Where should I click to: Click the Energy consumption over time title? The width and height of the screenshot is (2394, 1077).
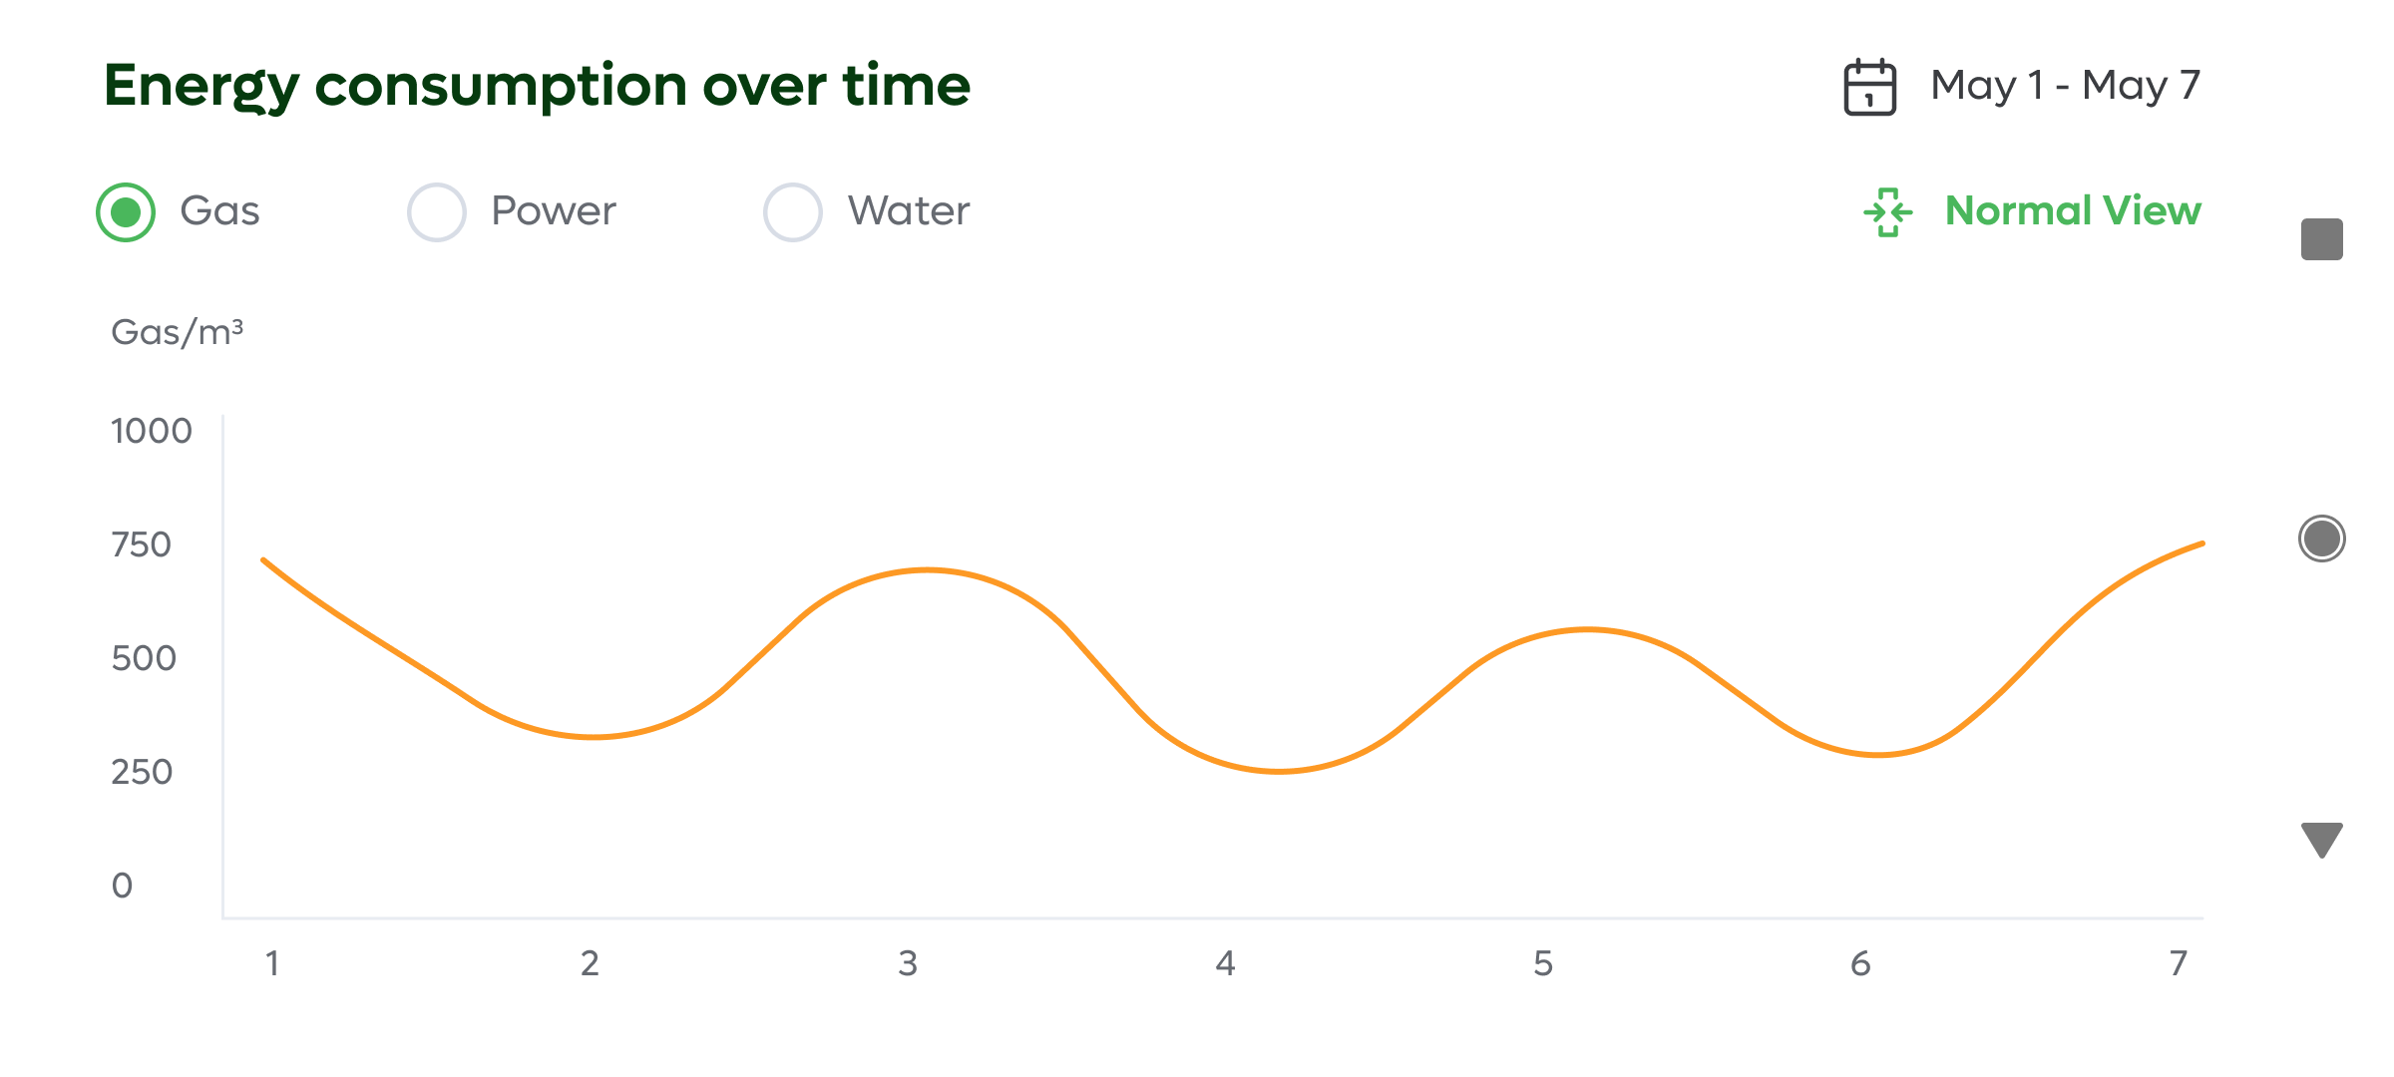point(537,86)
